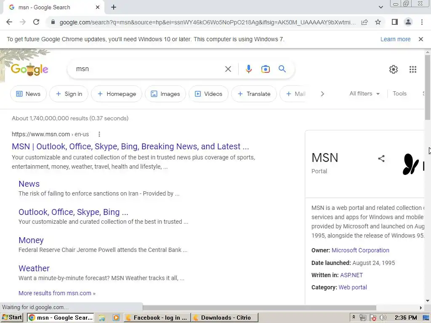This screenshot has width=431, height=323.
Task: Open Chrome side panel
Action: point(395,22)
